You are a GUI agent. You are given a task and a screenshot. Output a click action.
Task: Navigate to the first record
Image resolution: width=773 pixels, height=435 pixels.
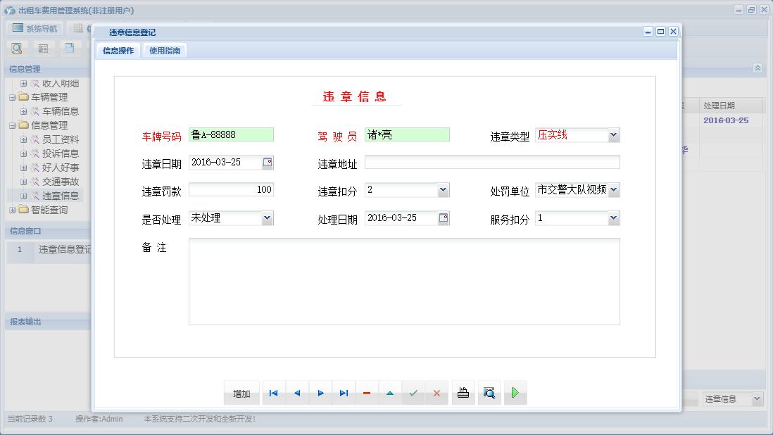pos(273,393)
